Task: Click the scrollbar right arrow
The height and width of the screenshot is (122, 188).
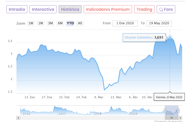Action: [180, 118]
